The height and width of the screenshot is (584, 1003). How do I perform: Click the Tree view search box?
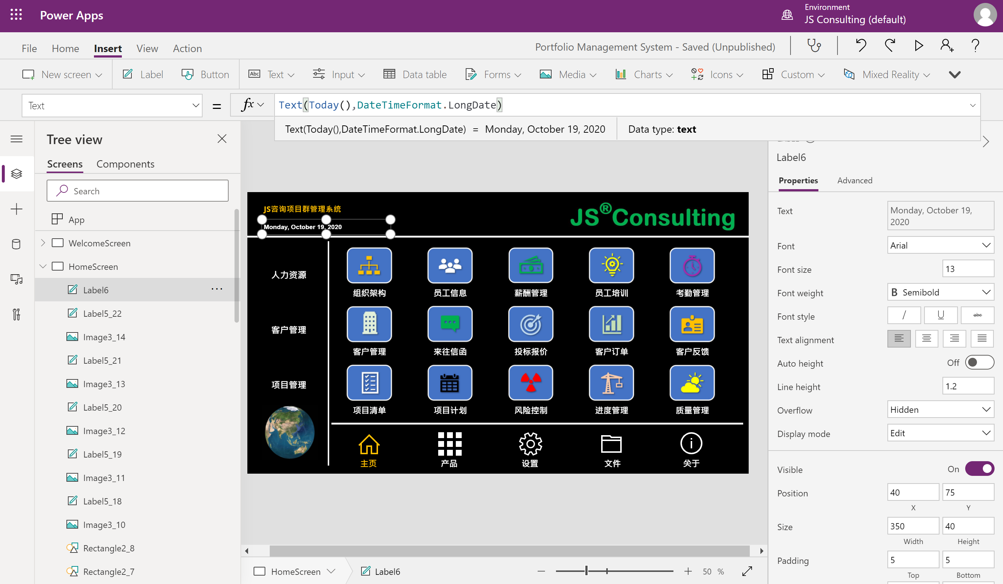137,191
